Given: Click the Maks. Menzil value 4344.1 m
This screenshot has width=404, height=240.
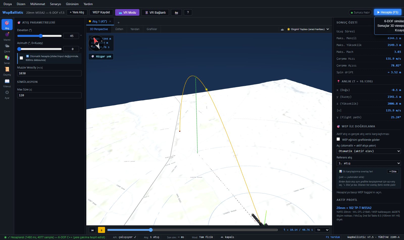Looking at the screenshot, I should click(x=394, y=38).
